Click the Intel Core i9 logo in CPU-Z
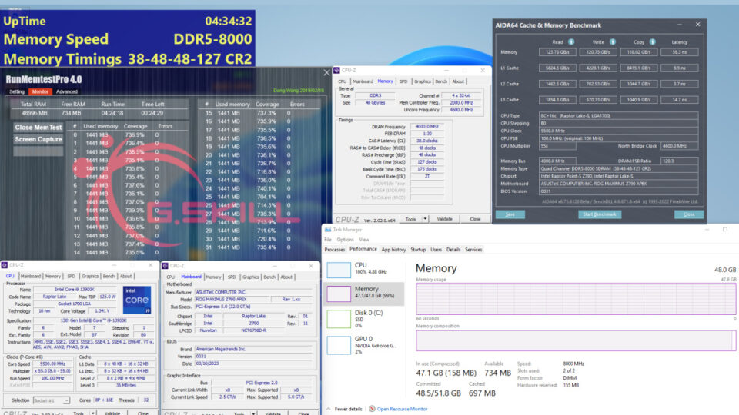This screenshot has width=739, height=415. click(x=136, y=300)
